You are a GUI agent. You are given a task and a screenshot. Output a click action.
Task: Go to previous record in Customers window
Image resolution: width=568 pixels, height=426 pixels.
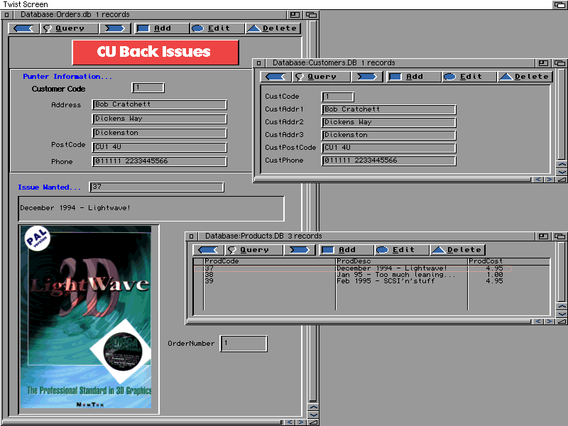(275, 77)
